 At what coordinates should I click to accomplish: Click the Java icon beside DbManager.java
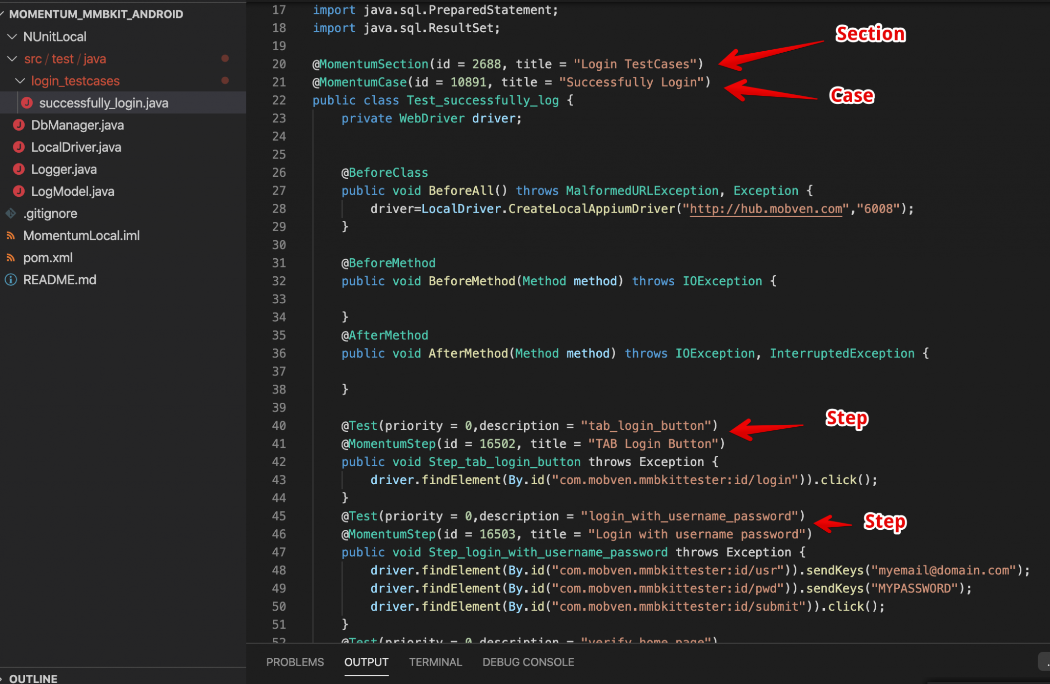coord(19,125)
